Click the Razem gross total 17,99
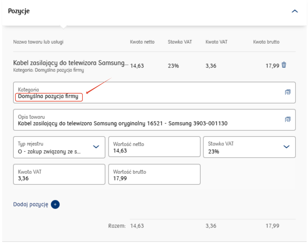 (272, 226)
